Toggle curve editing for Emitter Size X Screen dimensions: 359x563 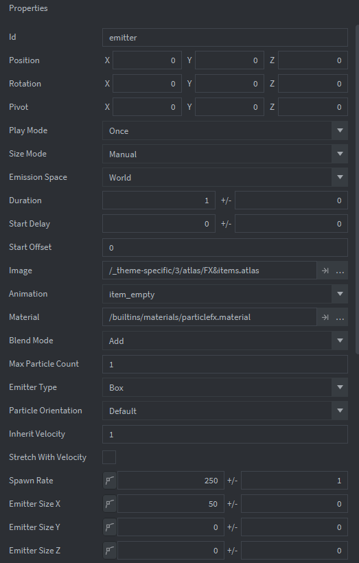[x=110, y=504]
